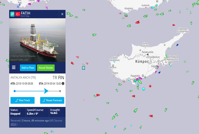Show the vessel's Past Track

point(22,100)
